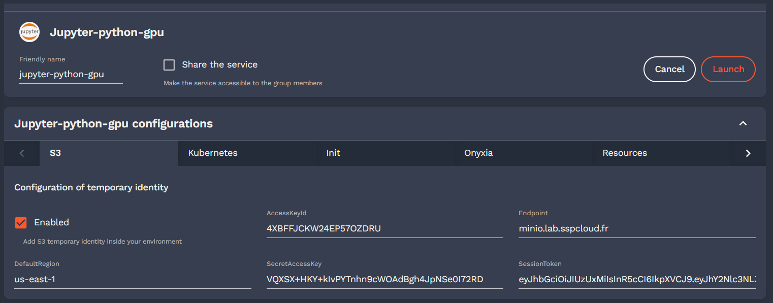Select the SecretAccessKey field
This screenshot has height=303, width=773.
[x=384, y=279]
